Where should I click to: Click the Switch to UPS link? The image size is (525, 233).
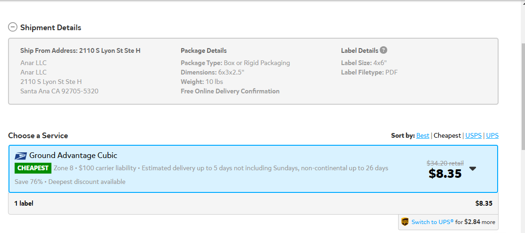pyautogui.click(x=432, y=222)
